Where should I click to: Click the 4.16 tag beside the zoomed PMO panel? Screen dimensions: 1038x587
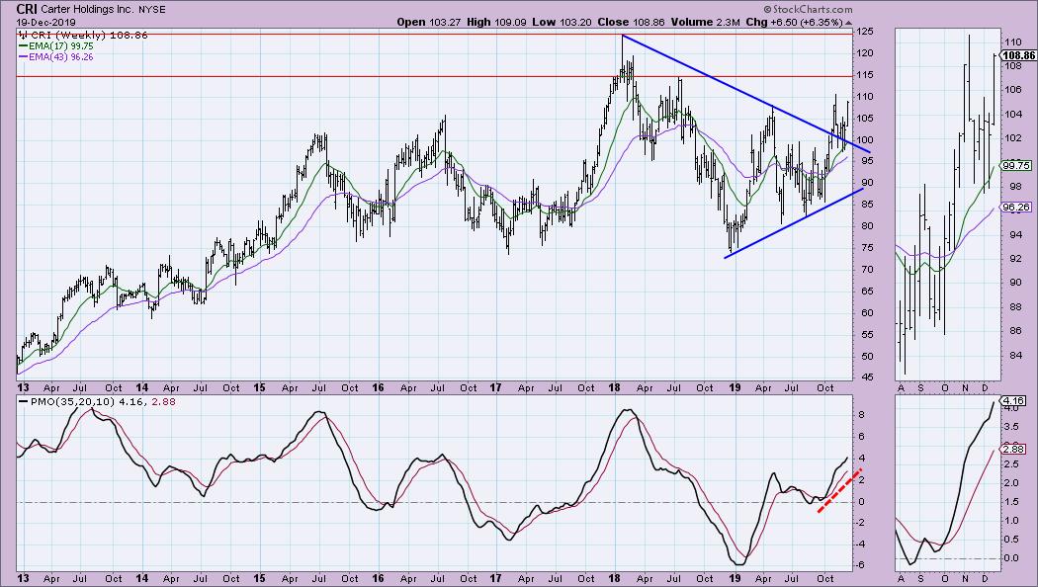click(1013, 400)
